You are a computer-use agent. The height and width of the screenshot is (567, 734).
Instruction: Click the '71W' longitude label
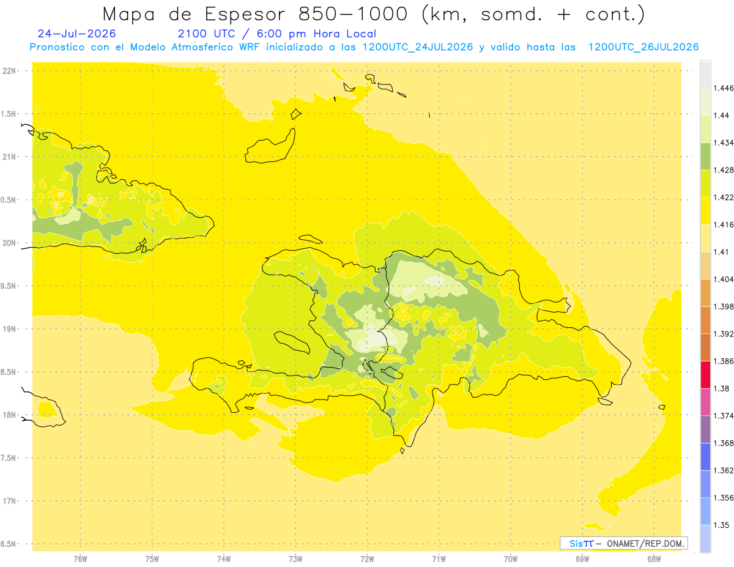click(x=439, y=559)
